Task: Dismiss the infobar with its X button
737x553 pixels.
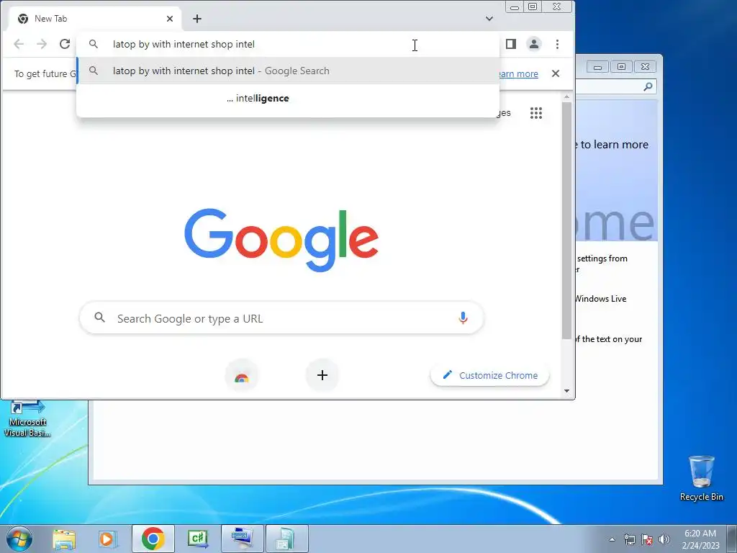Action: [556, 74]
